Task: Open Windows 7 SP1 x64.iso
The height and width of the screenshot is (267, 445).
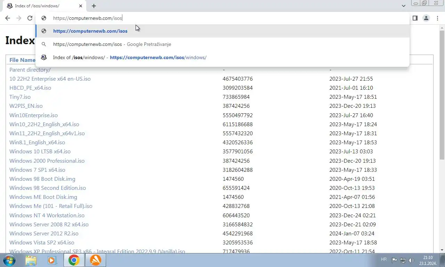Action: pos(37,170)
